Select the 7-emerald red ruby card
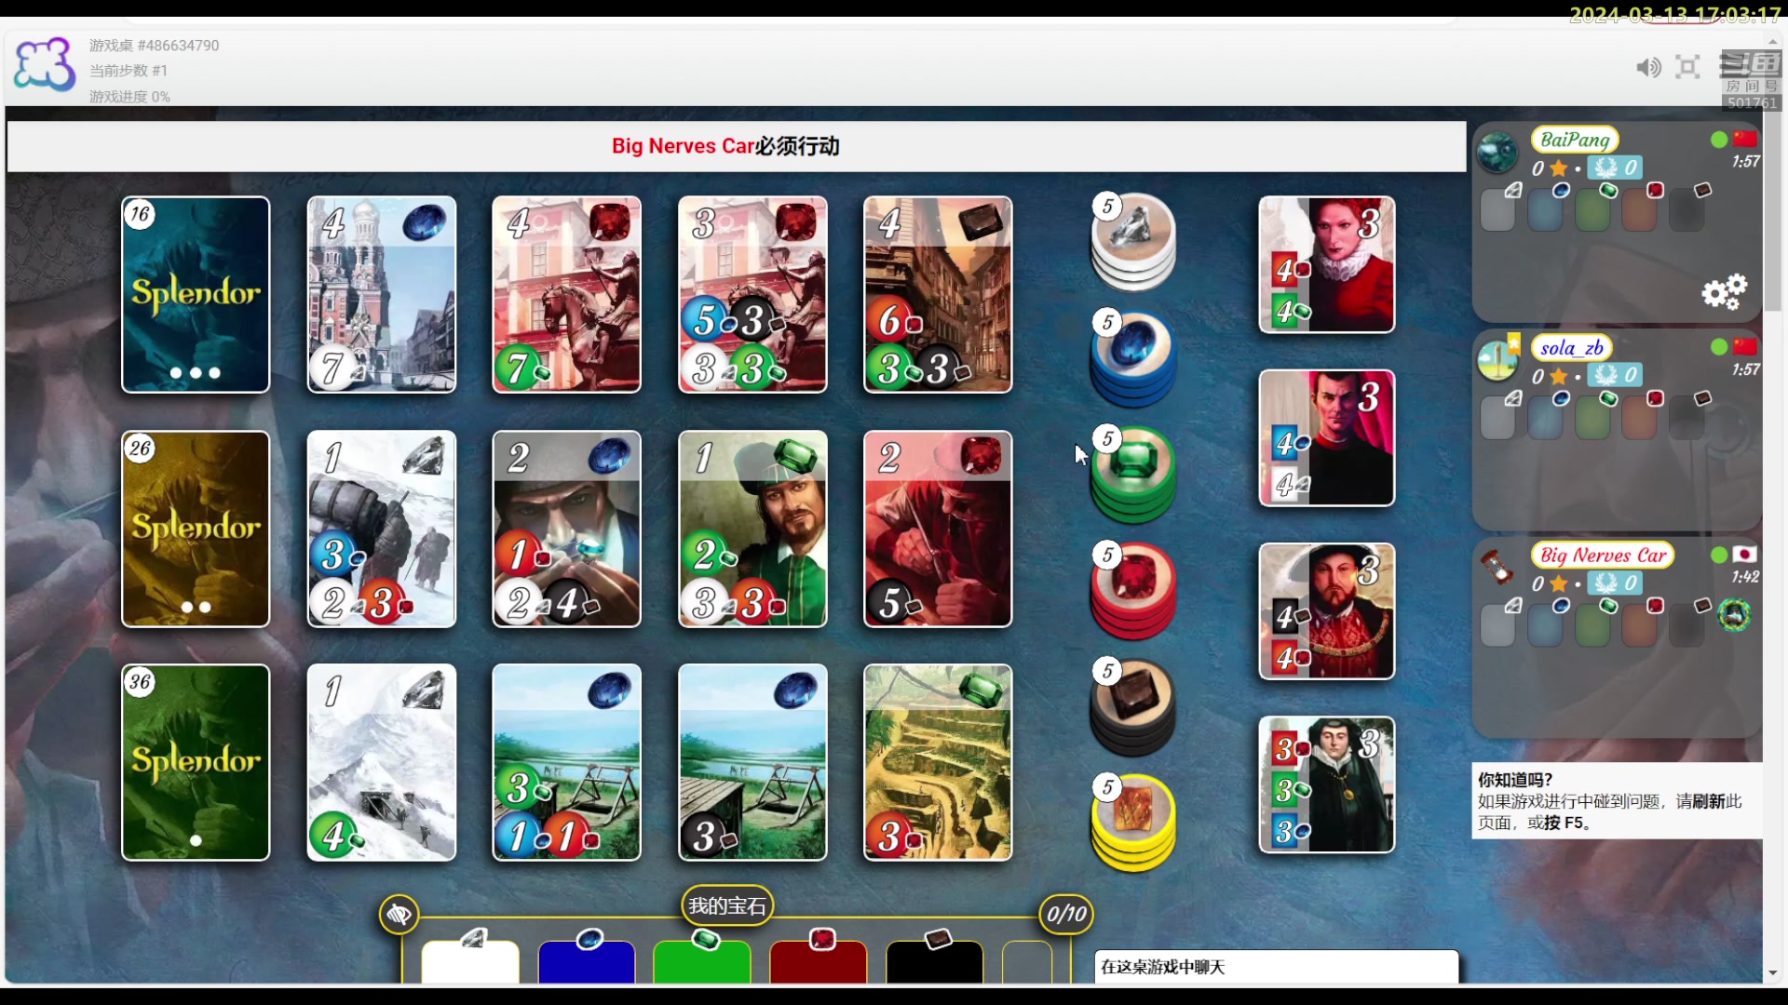1788x1005 pixels. click(x=566, y=294)
